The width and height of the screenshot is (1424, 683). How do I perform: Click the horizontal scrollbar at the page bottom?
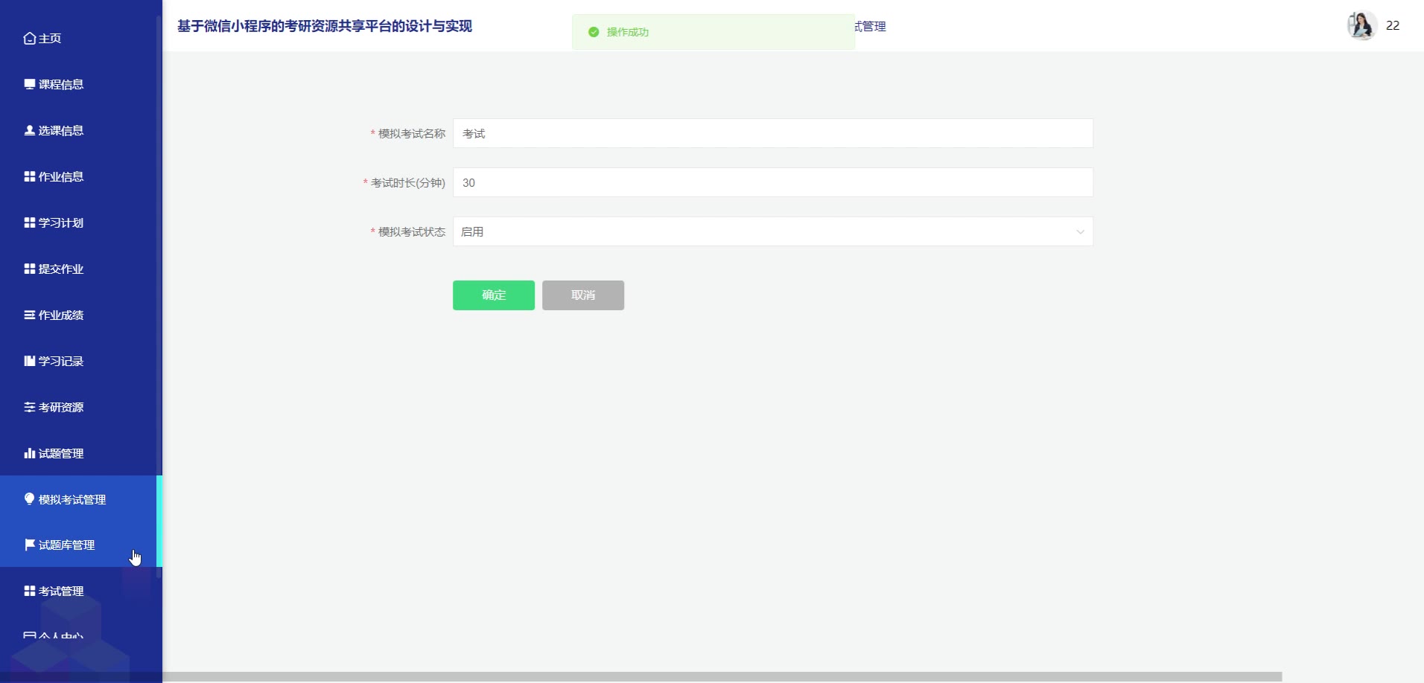point(722,677)
